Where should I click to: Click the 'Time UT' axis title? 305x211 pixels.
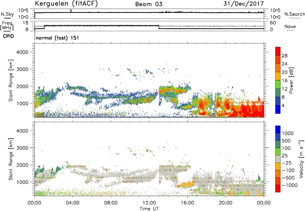click(x=149, y=209)
